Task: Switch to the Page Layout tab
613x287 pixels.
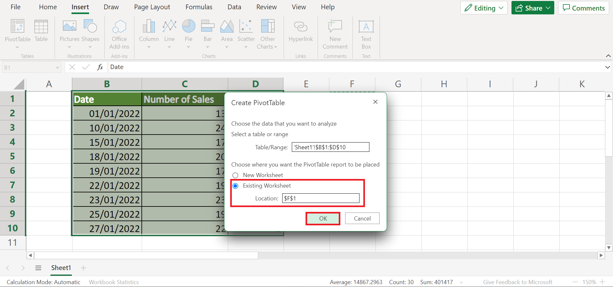Action: coord(152,7)
